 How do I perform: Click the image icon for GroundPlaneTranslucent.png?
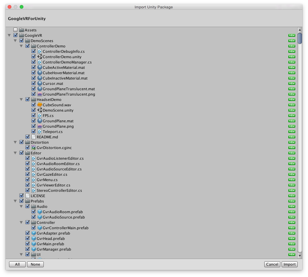(x=40, y=94)
